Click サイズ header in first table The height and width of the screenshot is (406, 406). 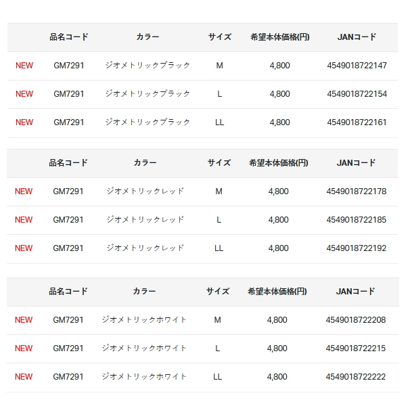point(220,37)
